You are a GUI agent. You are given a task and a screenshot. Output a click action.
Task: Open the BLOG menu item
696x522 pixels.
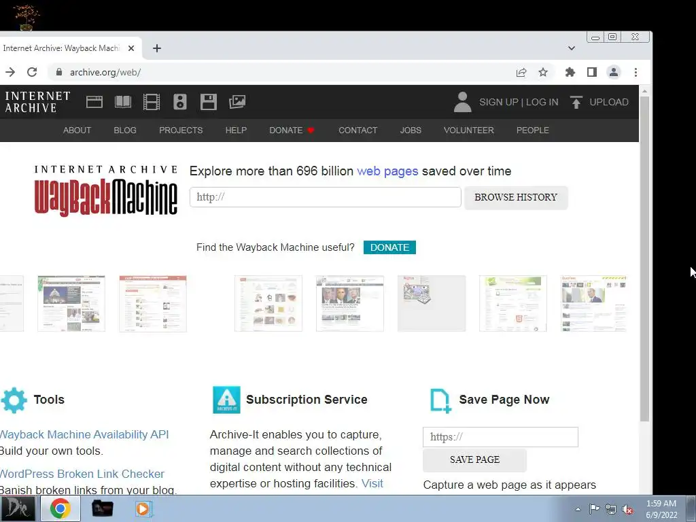(x=125, y=130)
